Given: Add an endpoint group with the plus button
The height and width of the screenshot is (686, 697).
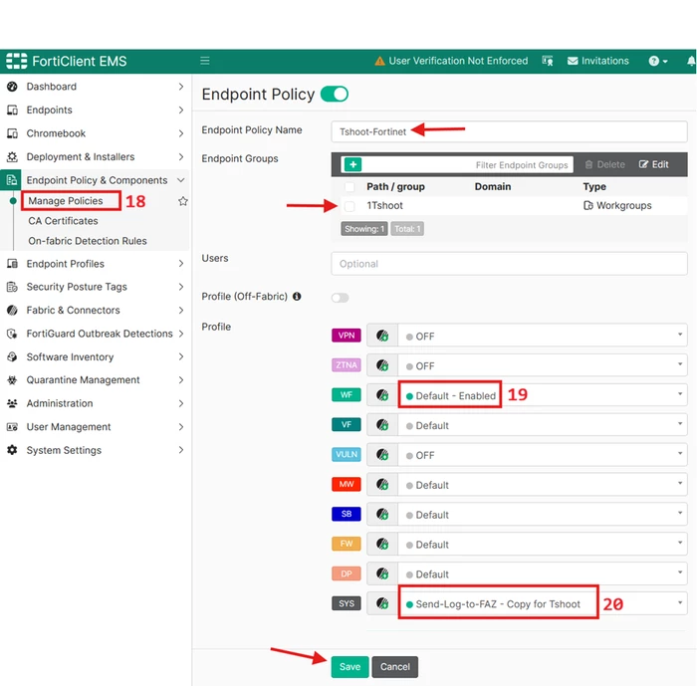Looking at the screenshot, I should (x=352, y=164).
